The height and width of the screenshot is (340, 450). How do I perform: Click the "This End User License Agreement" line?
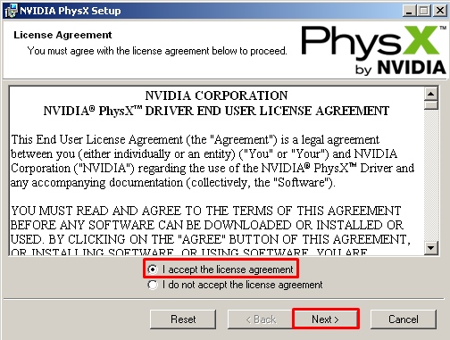(x=195, y=140)
